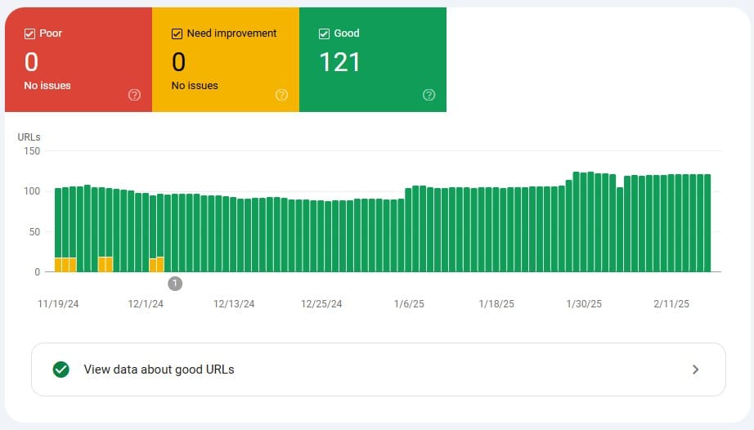The height and width of the screenshot is (430, 754).
Task: Click the Need improvement card's 0 count
Action: tap(178, 62)
